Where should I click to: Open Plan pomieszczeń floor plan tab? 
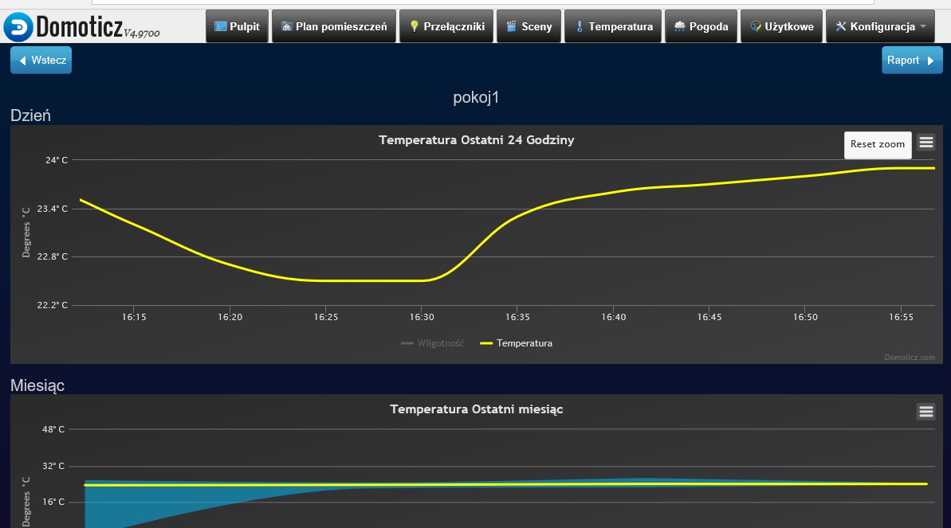333,26
